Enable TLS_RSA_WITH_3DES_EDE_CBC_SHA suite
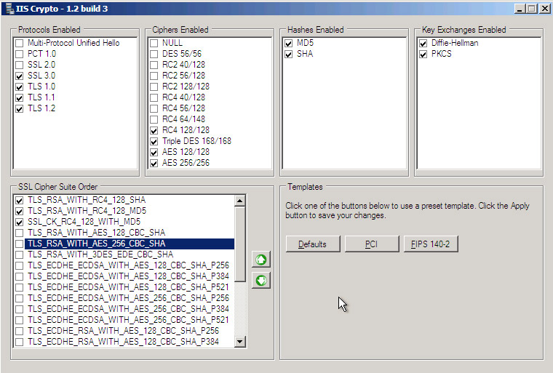The height and width of the screenshot is (373, 553). tap(20, 255)
